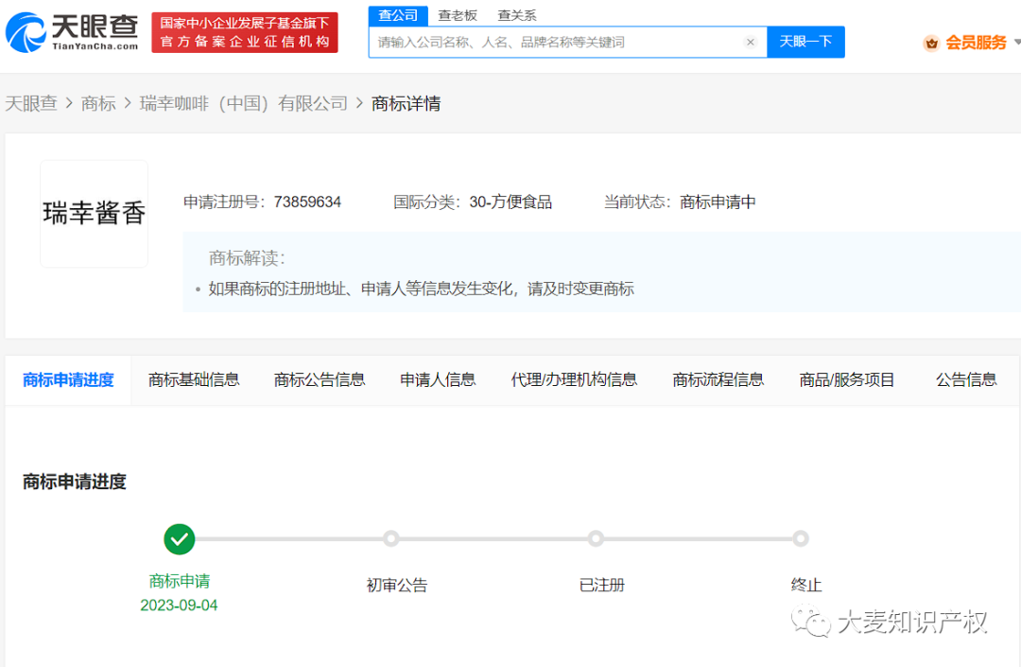Viewport: 1021px width, 667px height.
Task: Open the 申请人信息 tab
Action: coord(437,379)
